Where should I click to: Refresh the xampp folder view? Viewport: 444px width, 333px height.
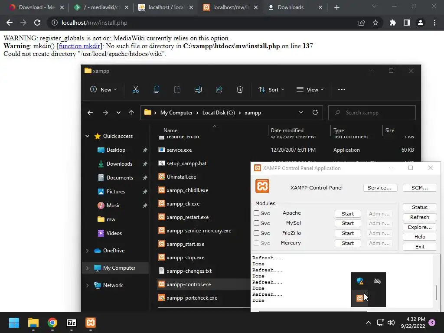(315, 112)
